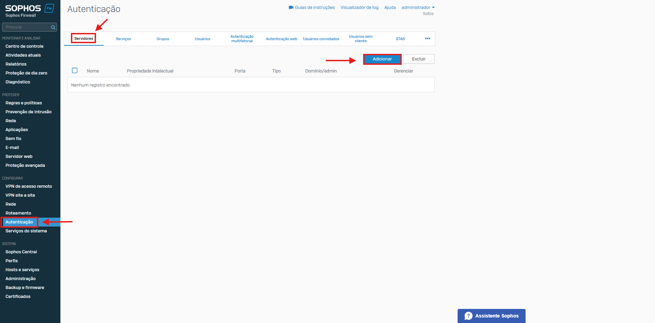
Task: Open the Serviços tab
Action: 123,39
